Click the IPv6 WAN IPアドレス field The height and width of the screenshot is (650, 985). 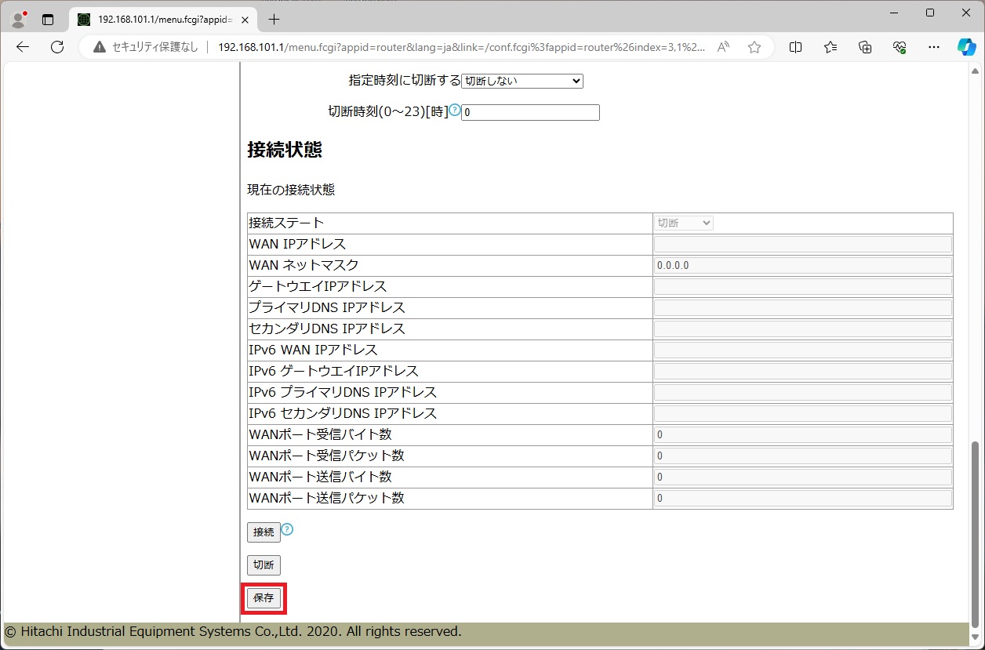point(803,350)
